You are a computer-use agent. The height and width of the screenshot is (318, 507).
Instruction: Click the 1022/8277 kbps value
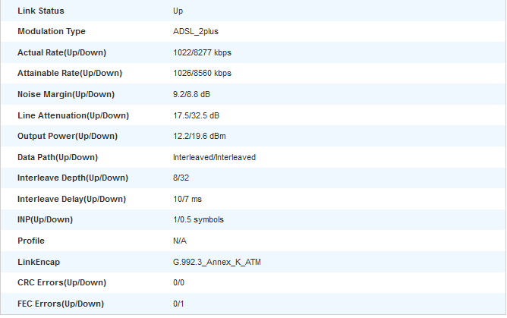[x=202, y=52]
